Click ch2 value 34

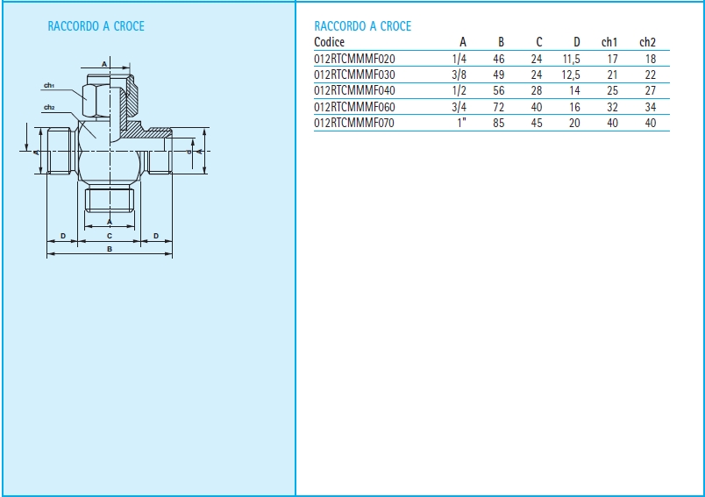point(651,107)
